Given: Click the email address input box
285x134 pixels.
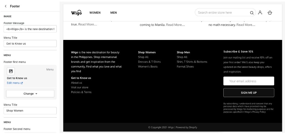Looking at the screenshot, I should tap(249, 81).
